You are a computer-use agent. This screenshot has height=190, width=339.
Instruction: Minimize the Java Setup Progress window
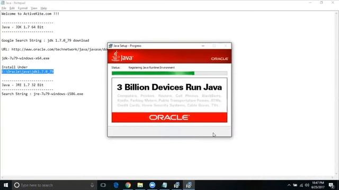pos(203,46)
